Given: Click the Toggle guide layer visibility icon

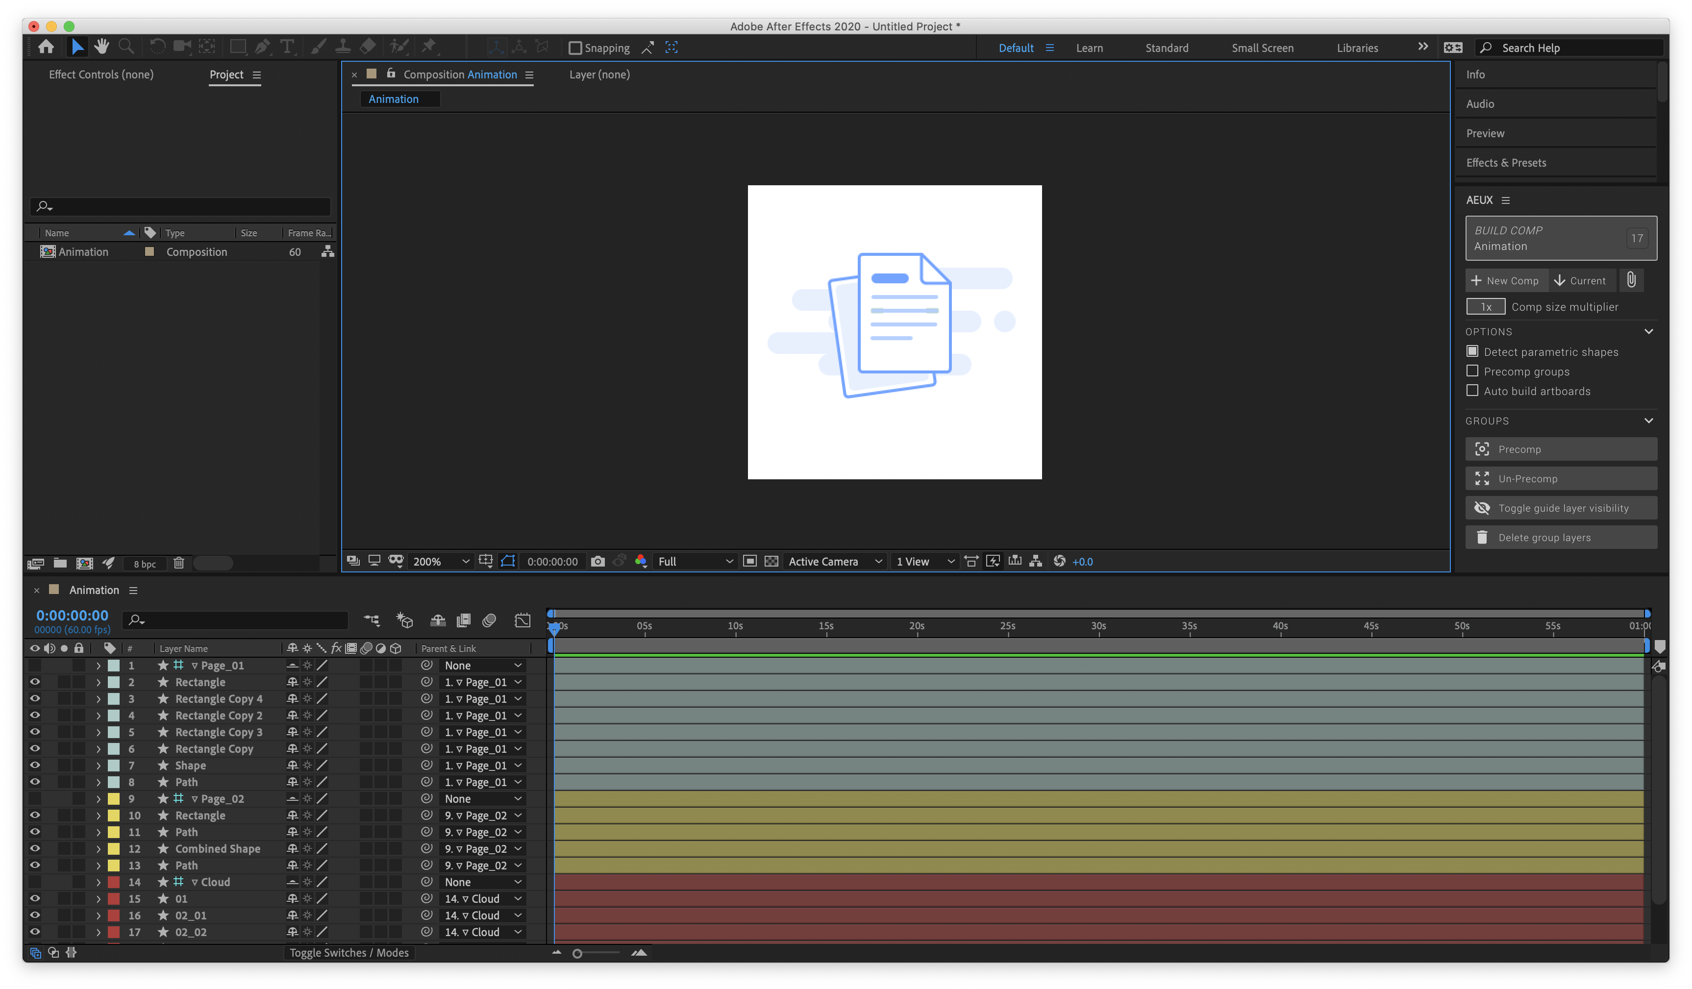Looking at the screenshot, I should [1482, 508].
